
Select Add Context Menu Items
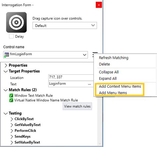(120, 86)
